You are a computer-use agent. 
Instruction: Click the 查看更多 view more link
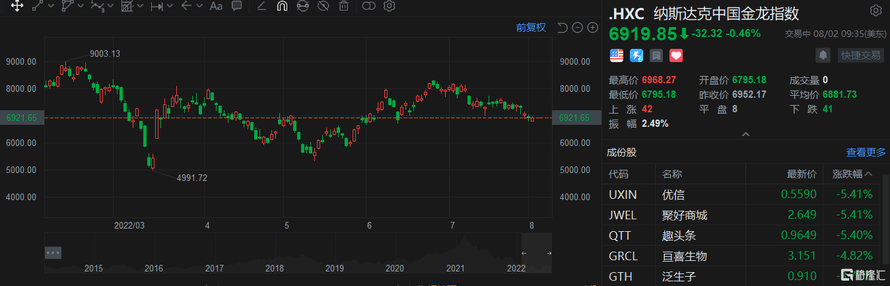tap(866, 152)
